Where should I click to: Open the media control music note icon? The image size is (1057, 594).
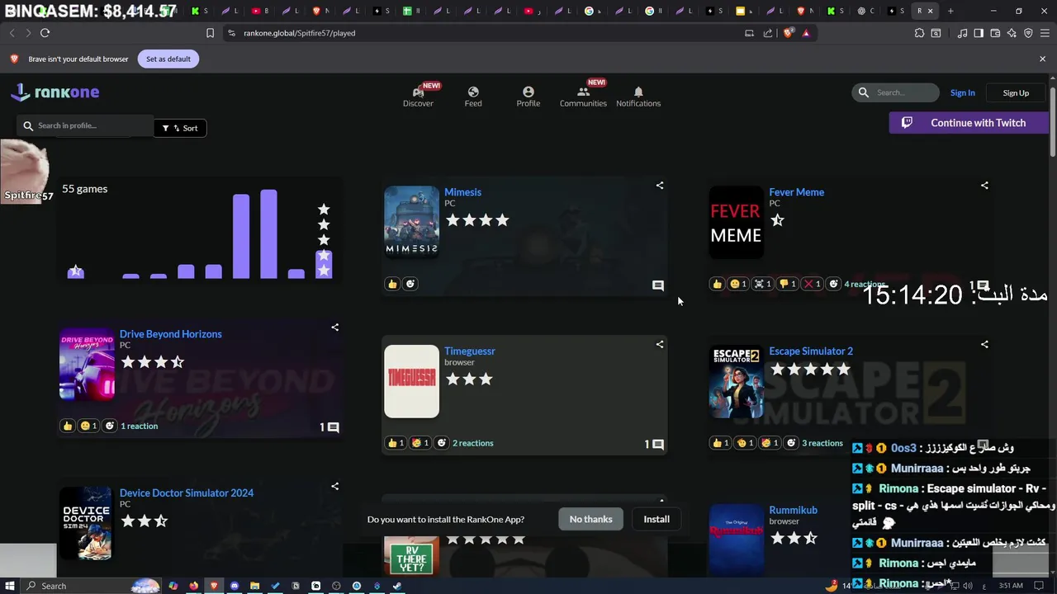point(962,33)
